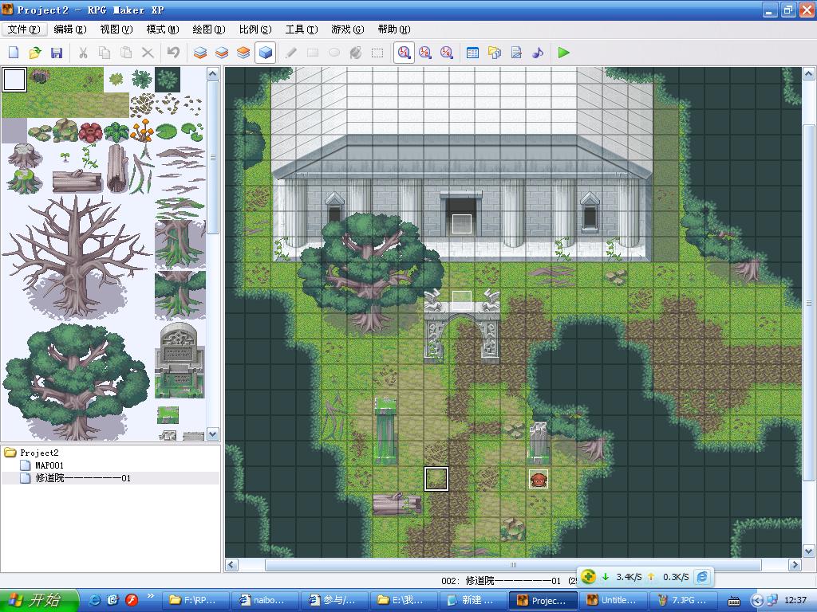Select the Pencil drawing tool
The height and width of the screenshot is (612, 817).
pyautogui.click(x=291, y=53)
